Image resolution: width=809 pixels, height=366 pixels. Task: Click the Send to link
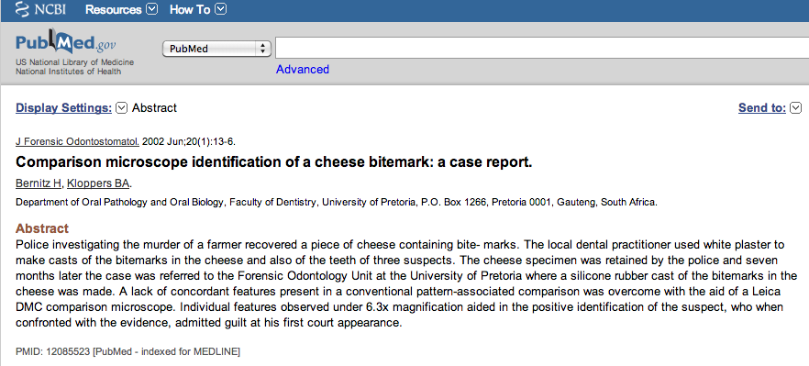pos(762,108)
